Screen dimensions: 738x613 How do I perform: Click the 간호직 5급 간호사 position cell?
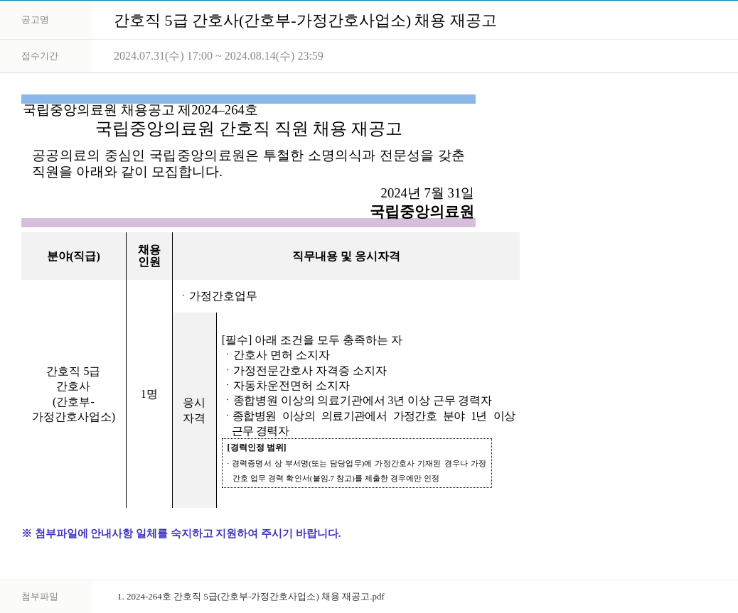point(73,394)
